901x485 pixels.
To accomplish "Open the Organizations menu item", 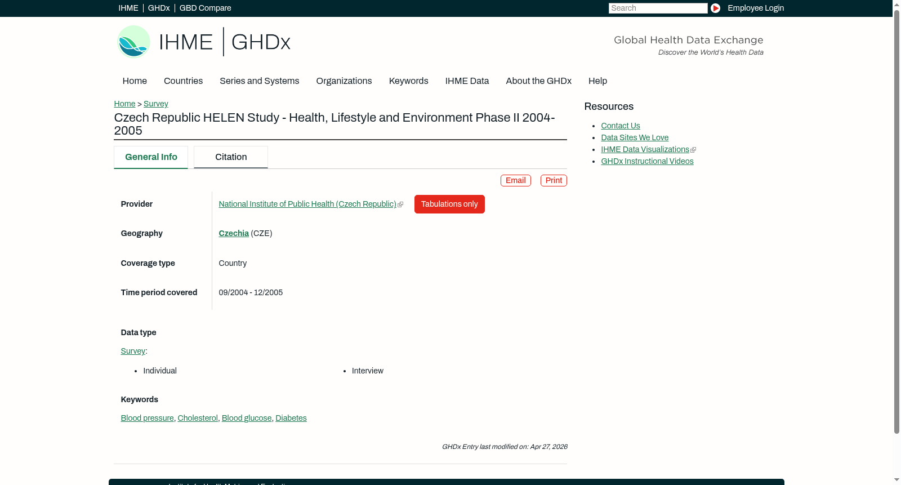I will tap(344, 81).
